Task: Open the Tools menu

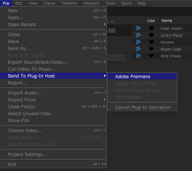Action: [x=110, y=3]
